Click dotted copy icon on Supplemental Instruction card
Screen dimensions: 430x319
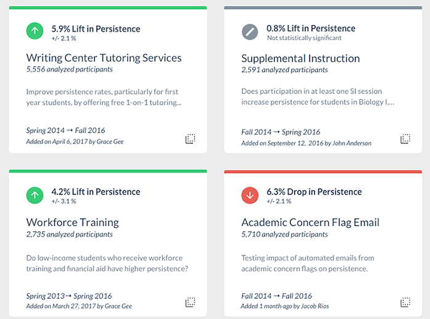pos(405,139)
